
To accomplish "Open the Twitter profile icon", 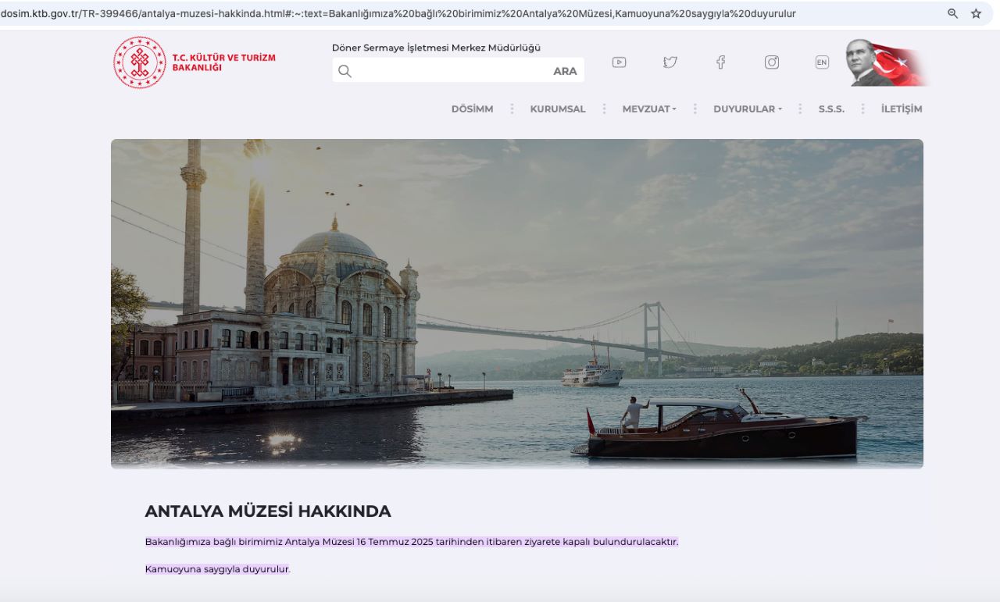I will (x=670, y=62).
